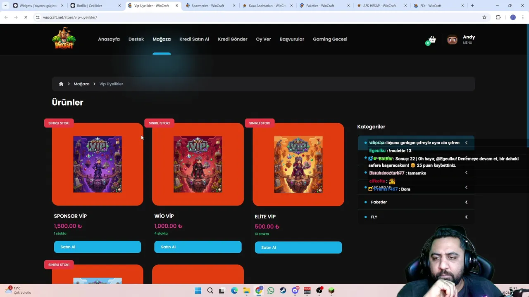Open File Explorer from taskbar

[246, 291]
